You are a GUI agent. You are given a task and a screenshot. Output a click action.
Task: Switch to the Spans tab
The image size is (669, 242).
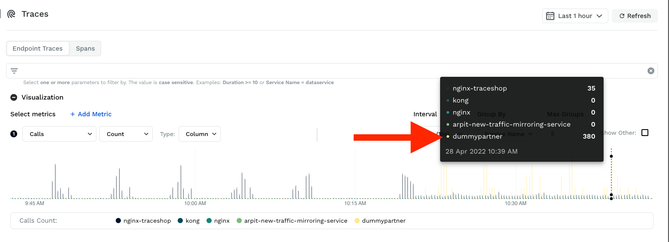coord(85,48)
